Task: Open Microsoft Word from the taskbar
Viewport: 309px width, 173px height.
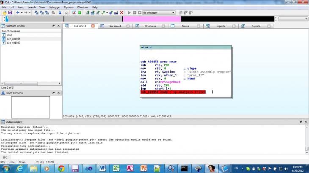Action: tap(102, 169)
